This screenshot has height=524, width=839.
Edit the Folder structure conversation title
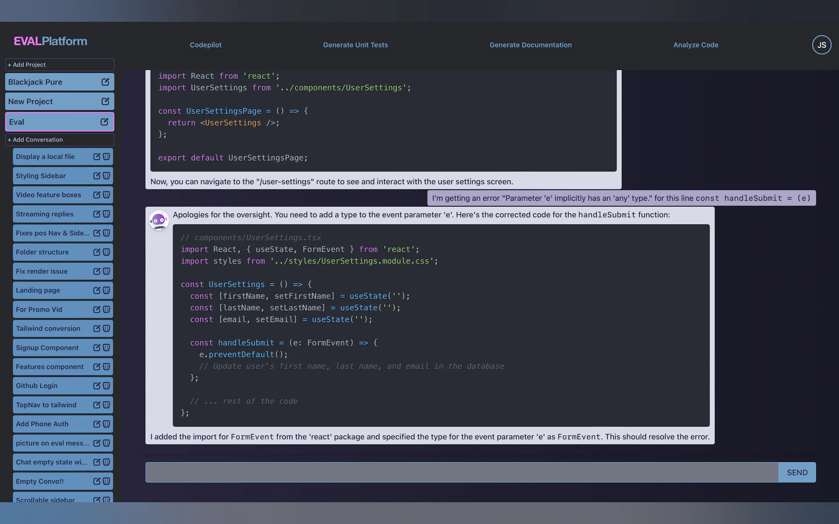click(96, 252)
